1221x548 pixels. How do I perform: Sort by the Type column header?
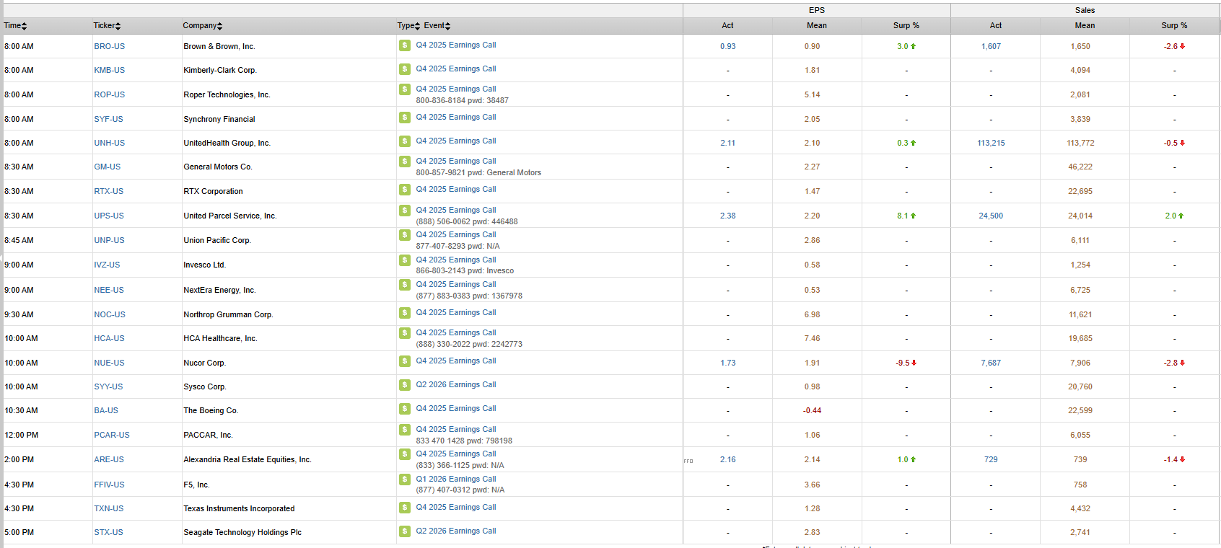coord(408,26)
